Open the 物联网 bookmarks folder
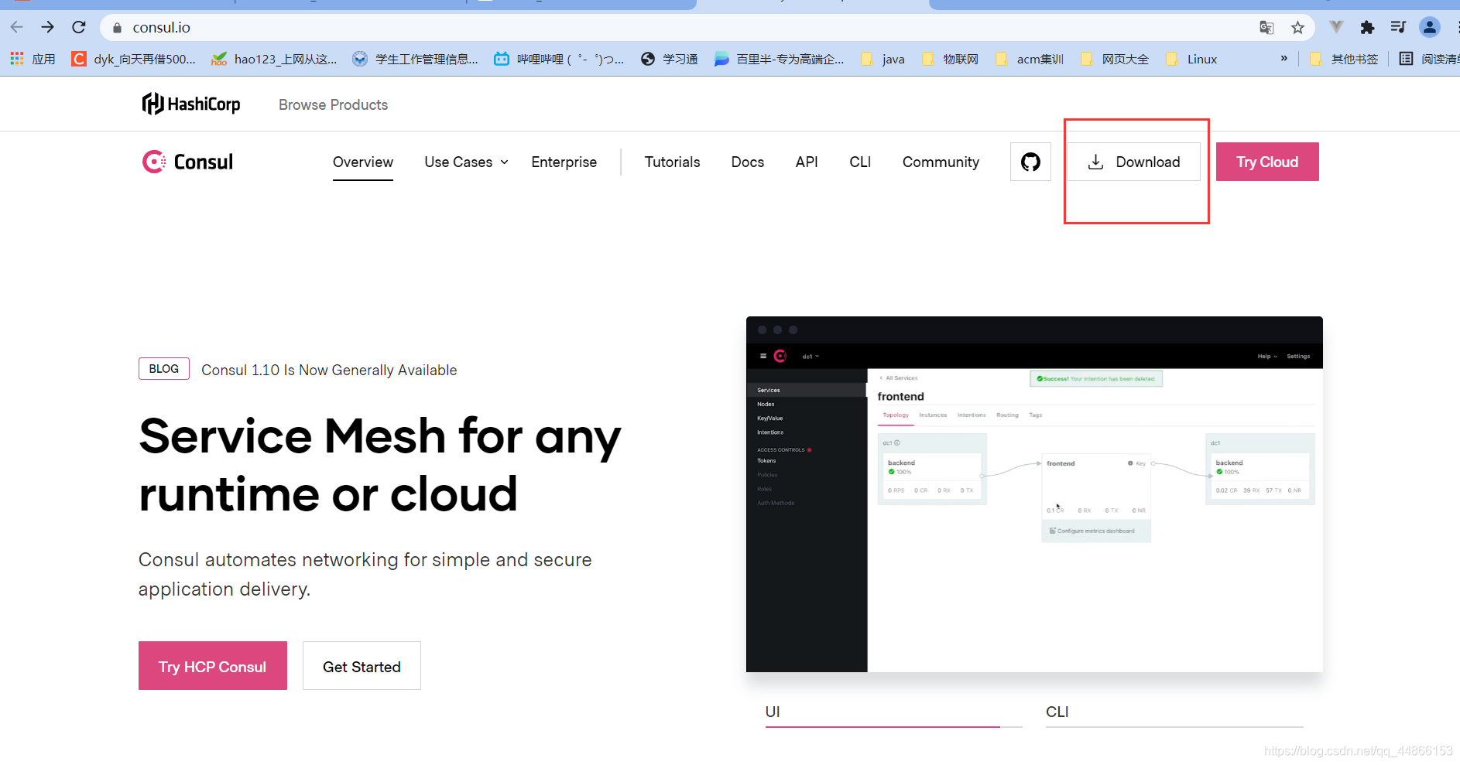The image size is (1460, 765). (x=950, y=59)
